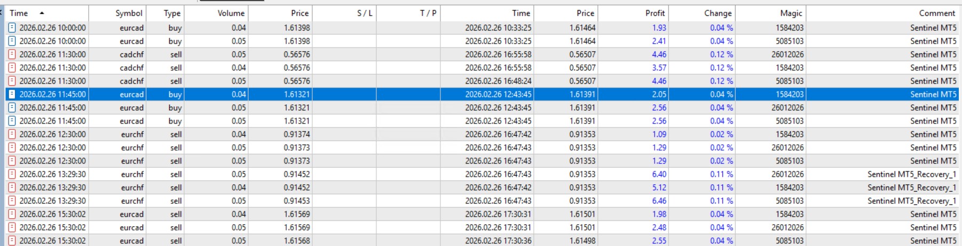962x246 pixels.
Task: Click the sell icon on the eurcad row with profit 2.48
Action: click(x=12, y=227)
